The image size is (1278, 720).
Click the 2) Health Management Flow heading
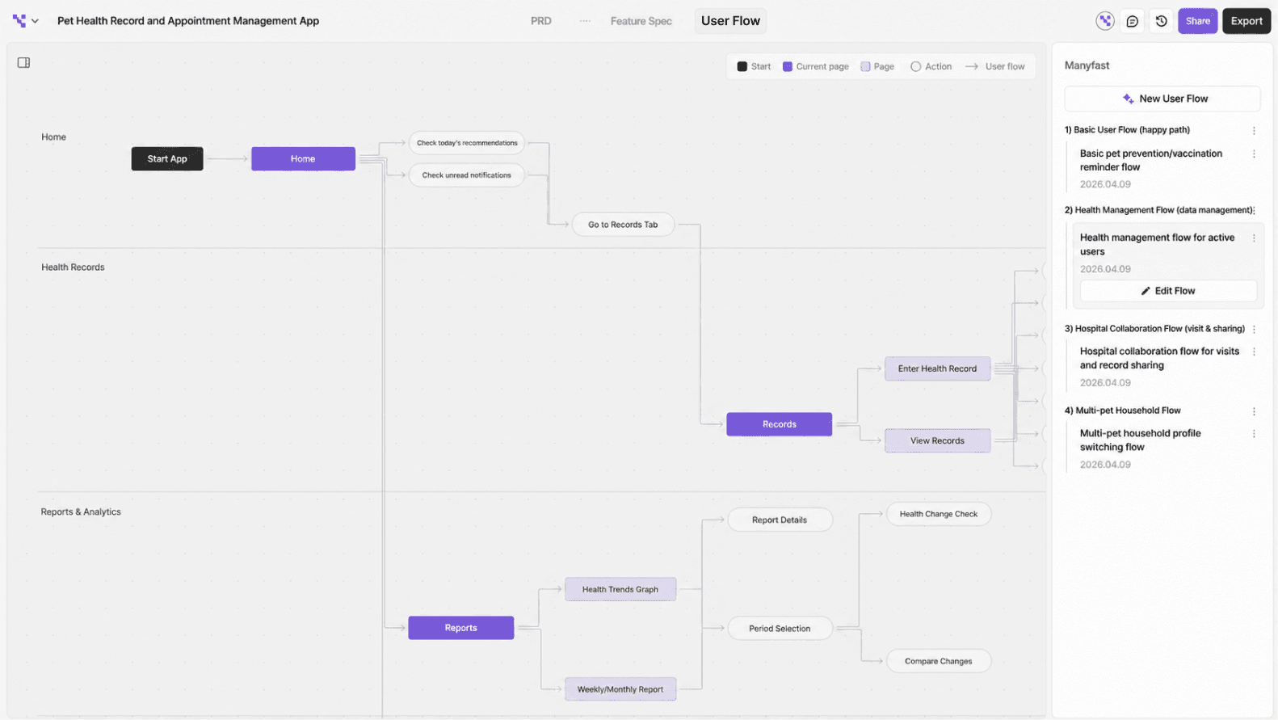[1160, 210]
